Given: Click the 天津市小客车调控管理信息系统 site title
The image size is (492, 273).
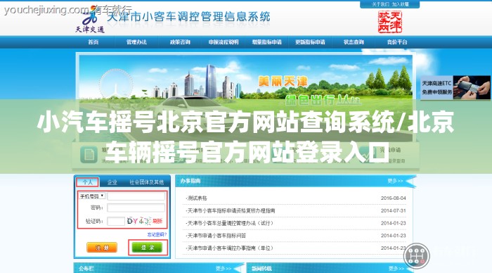Looking at the screenshot, I should [x=188, y=16].
